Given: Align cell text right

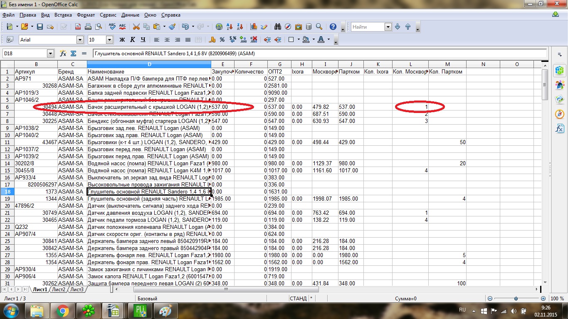Looking at the screenshot, I should pos(178,40).
